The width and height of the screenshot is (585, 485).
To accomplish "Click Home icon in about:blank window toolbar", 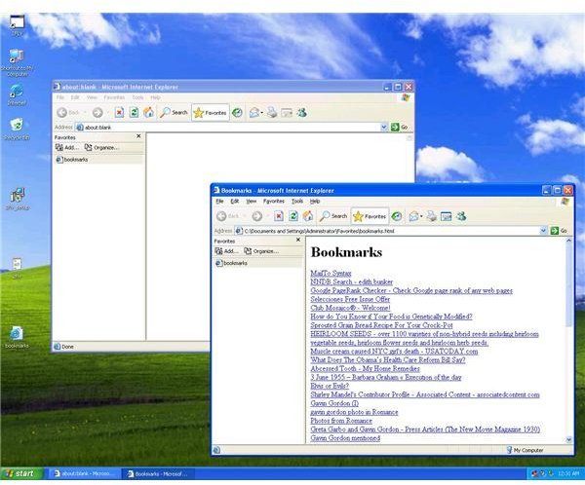I will pyautogui.click(x=148, y=113).
